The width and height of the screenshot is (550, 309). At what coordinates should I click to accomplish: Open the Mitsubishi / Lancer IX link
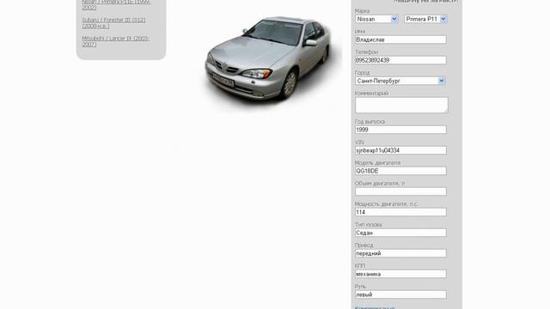pyautogui.click(x=116, y=41)
